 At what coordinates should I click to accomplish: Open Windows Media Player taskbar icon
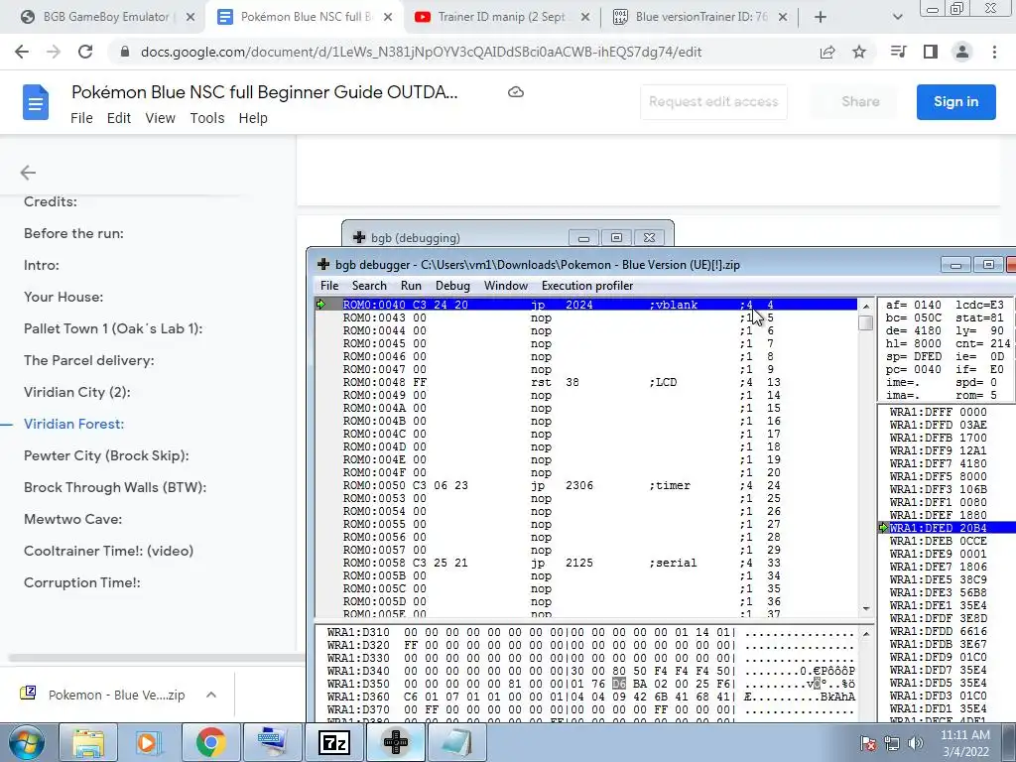(148, 742)
